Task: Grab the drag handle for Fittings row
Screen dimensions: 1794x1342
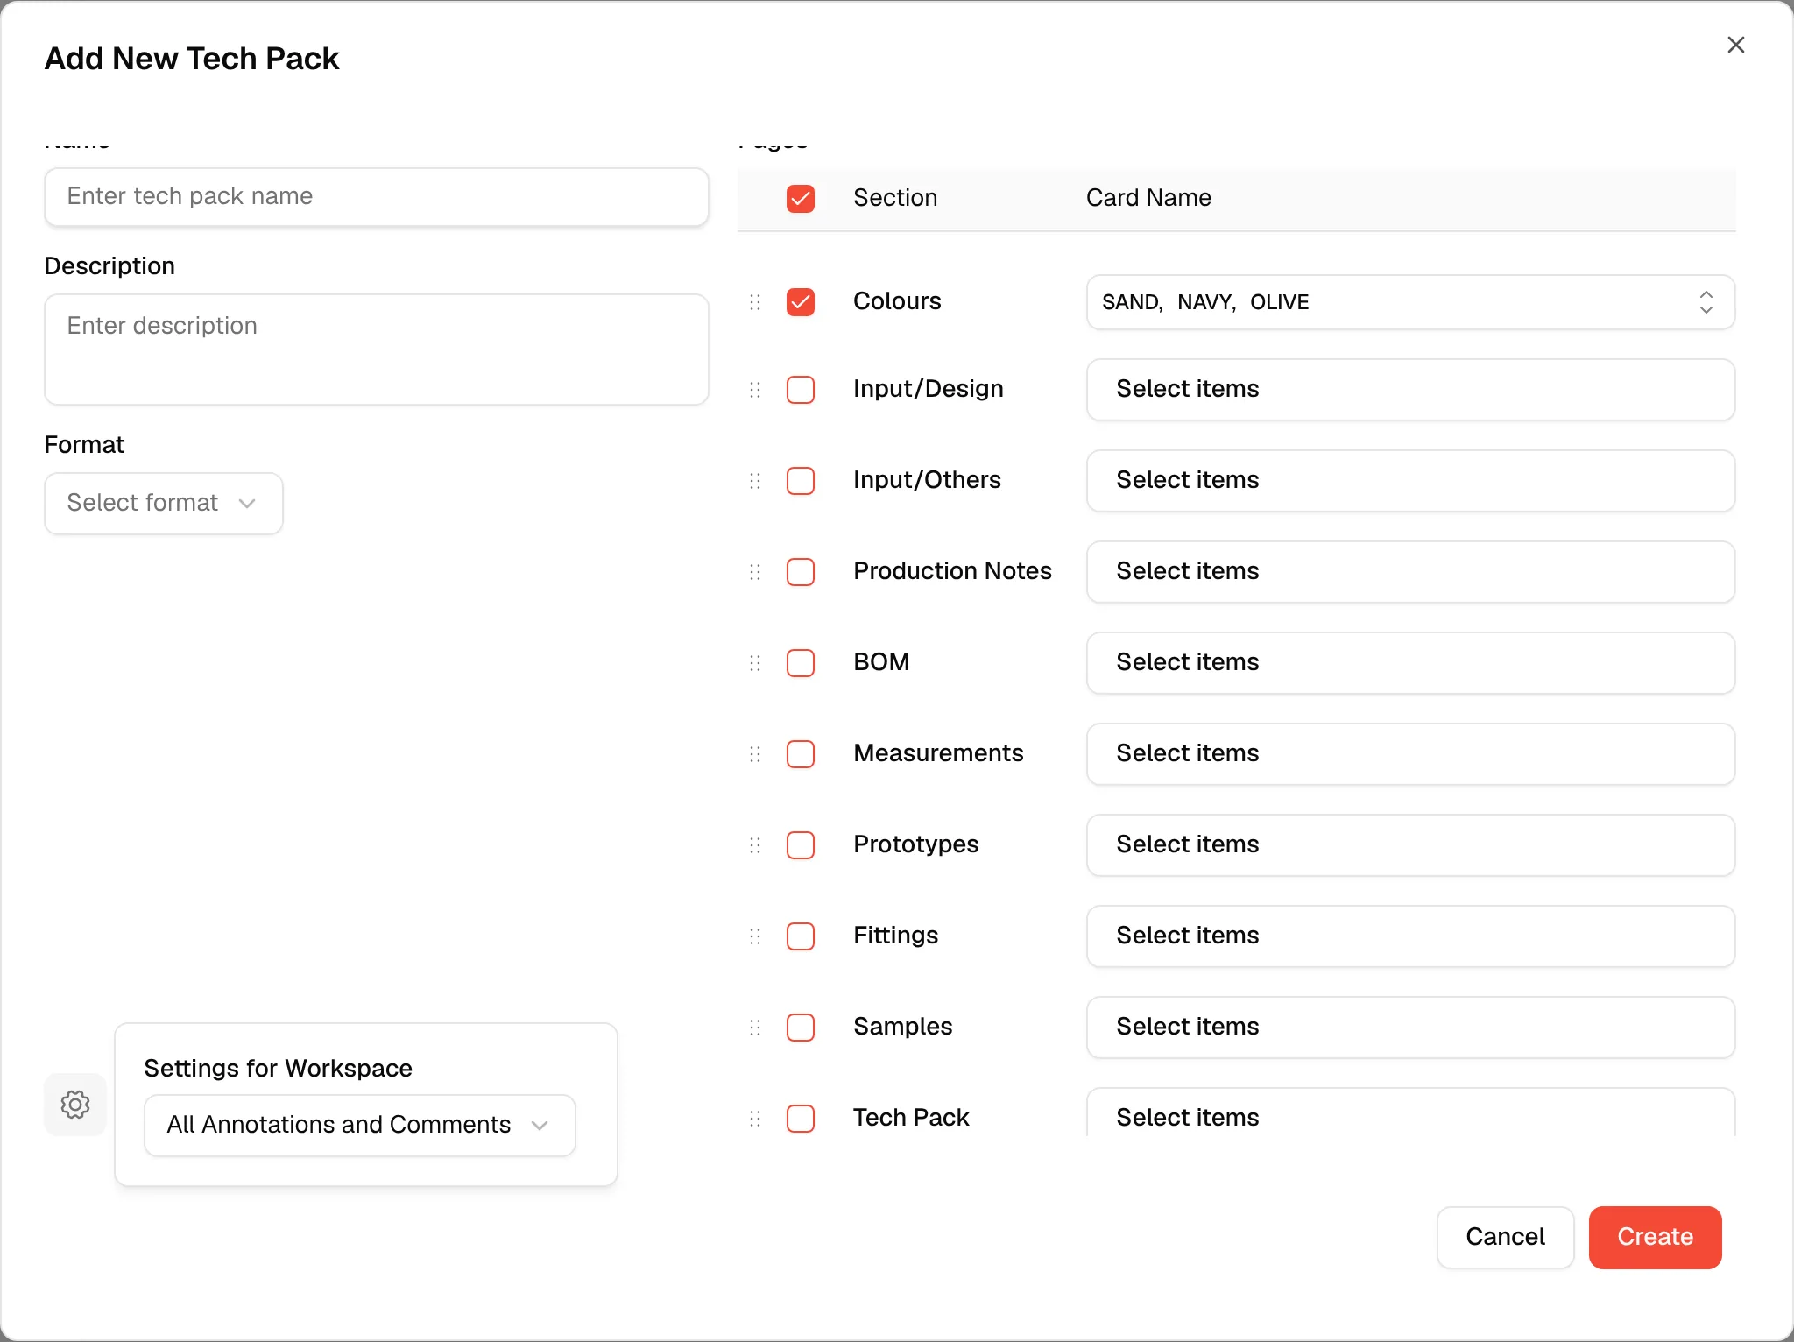Action: tap(755, 936)
